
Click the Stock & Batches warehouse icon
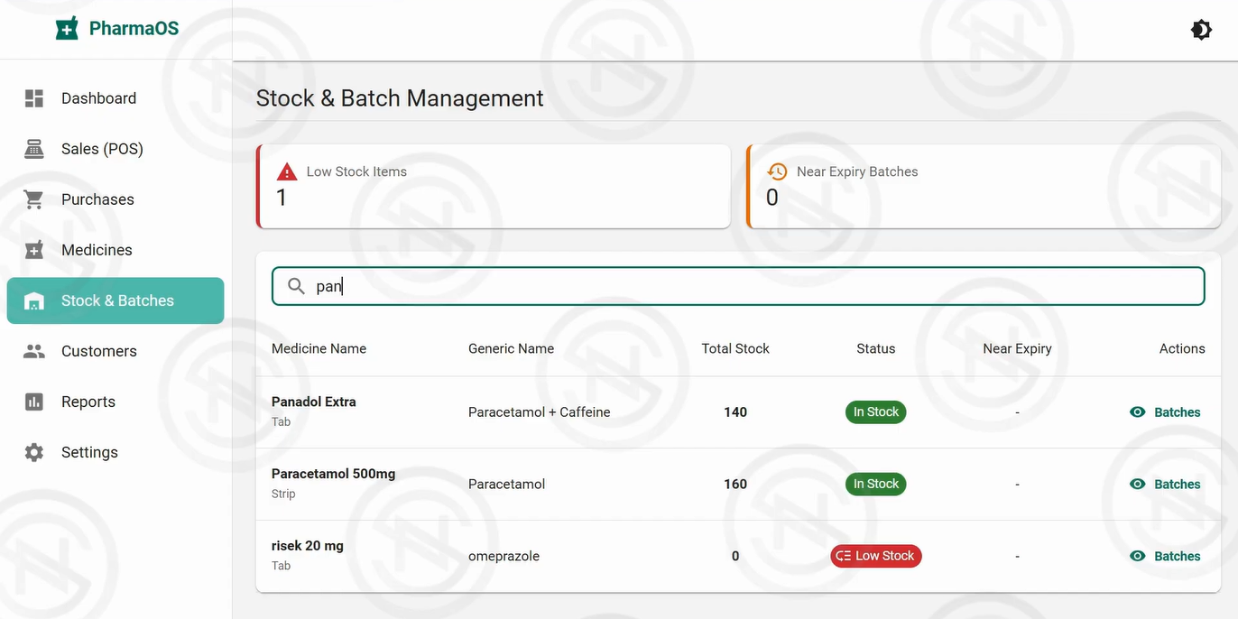34,300
